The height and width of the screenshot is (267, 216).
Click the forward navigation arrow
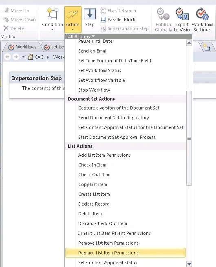tap(16, 57)
